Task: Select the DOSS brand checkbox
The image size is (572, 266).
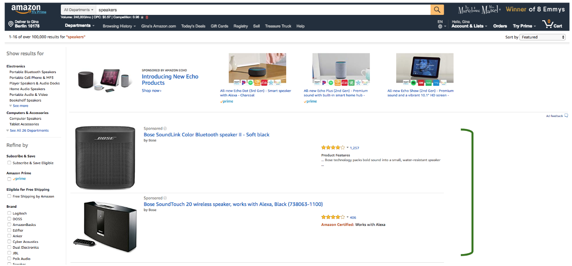Action: click(x=9, y=219)
